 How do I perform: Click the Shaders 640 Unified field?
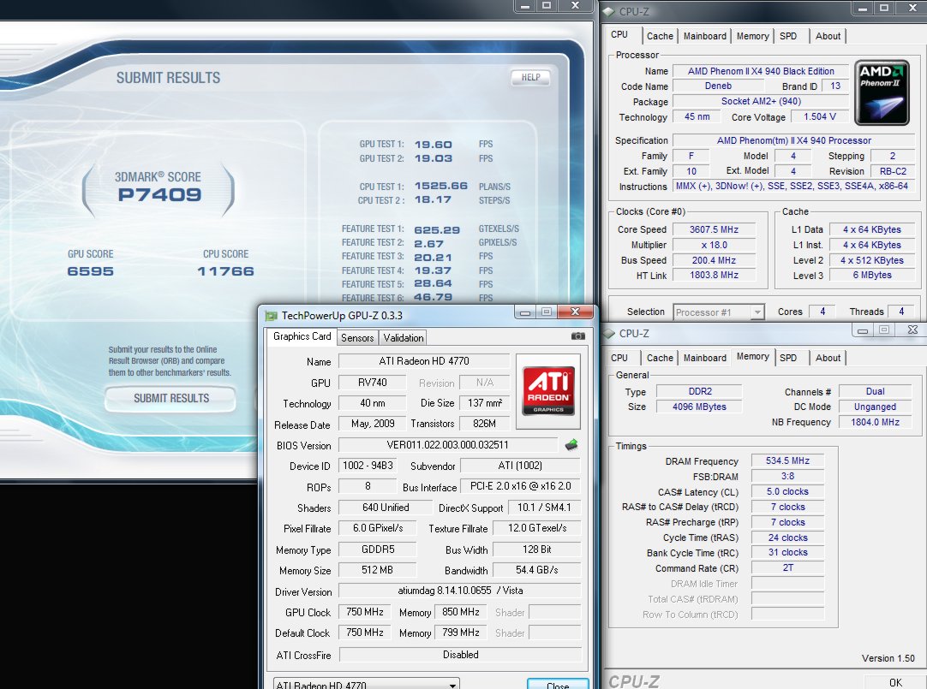(x=385, y=508)
